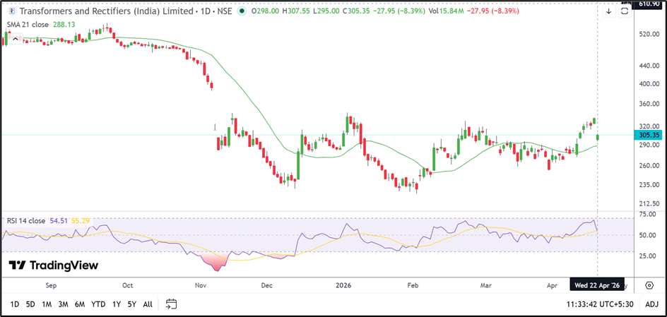Click the TradingView logo watermark
Viewport: 667px width, 317px height.
54,265
